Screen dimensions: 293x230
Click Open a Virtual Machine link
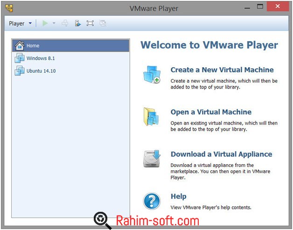click(211, 112)
